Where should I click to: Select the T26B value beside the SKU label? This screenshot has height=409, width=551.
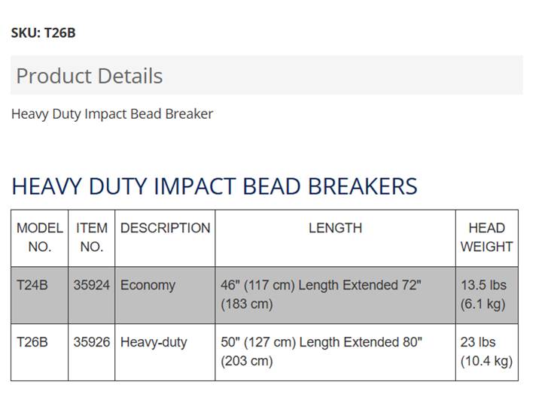pyautogui.click(x=60, y=33)
